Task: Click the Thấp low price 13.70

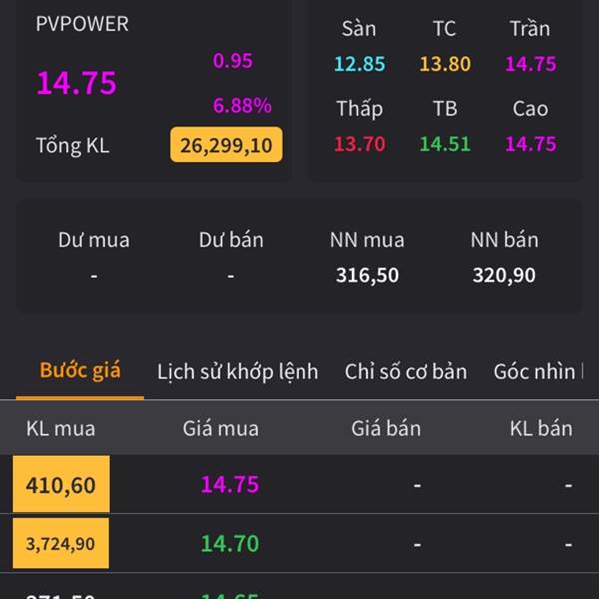Action: pos(359,144)
